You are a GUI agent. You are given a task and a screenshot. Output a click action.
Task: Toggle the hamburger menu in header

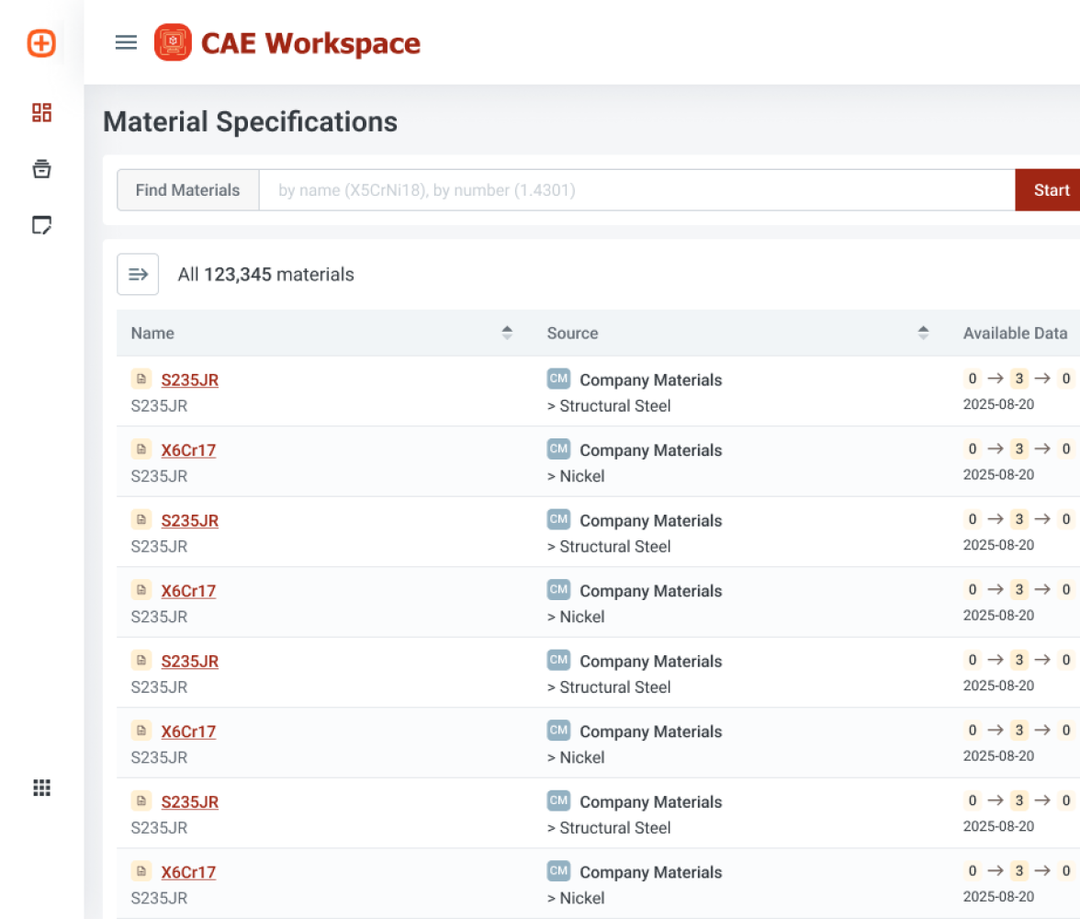coord(126,43)
